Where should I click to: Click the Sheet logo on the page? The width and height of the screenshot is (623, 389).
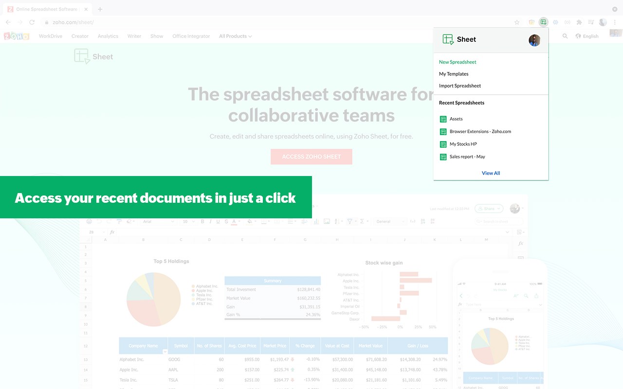click(93, 56)
